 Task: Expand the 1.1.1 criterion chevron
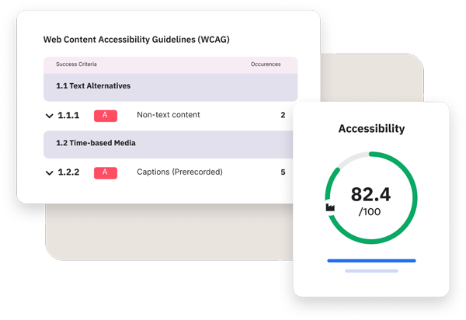[x=50, y=117]
